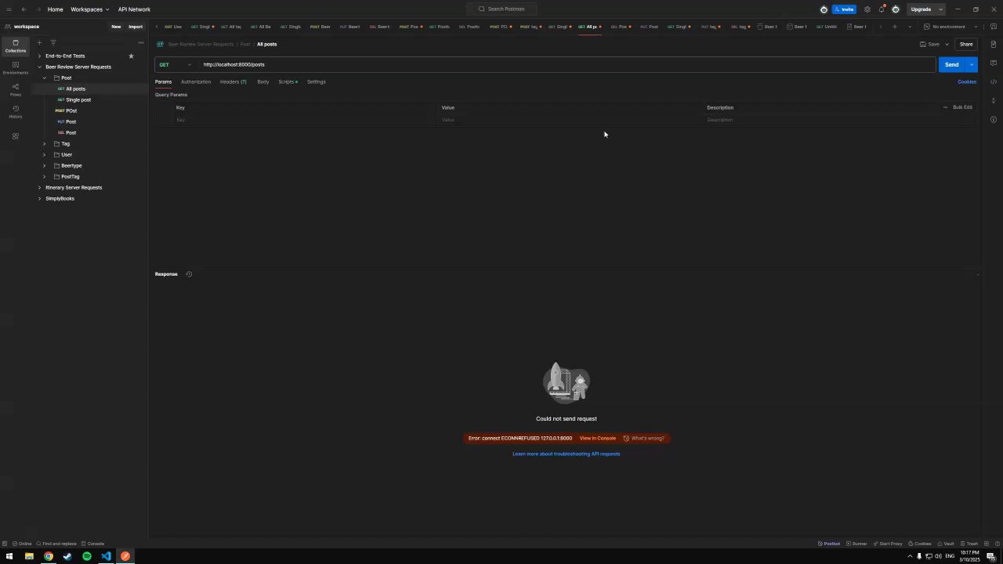This screenshot has height=564, width=1003.
Task: Open Visual Studio Code from the taskbar
Action: [106, 556]
